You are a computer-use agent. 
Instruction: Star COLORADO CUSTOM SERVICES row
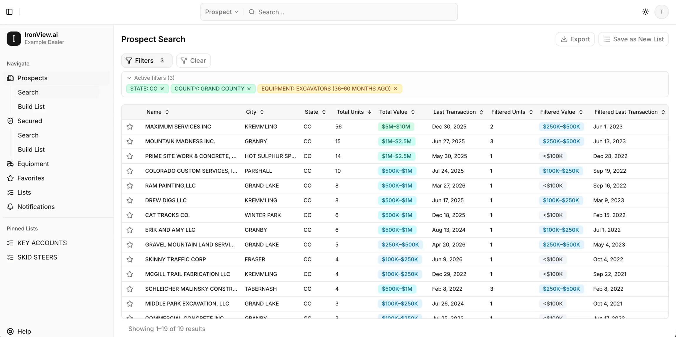[x=130, y=171]
